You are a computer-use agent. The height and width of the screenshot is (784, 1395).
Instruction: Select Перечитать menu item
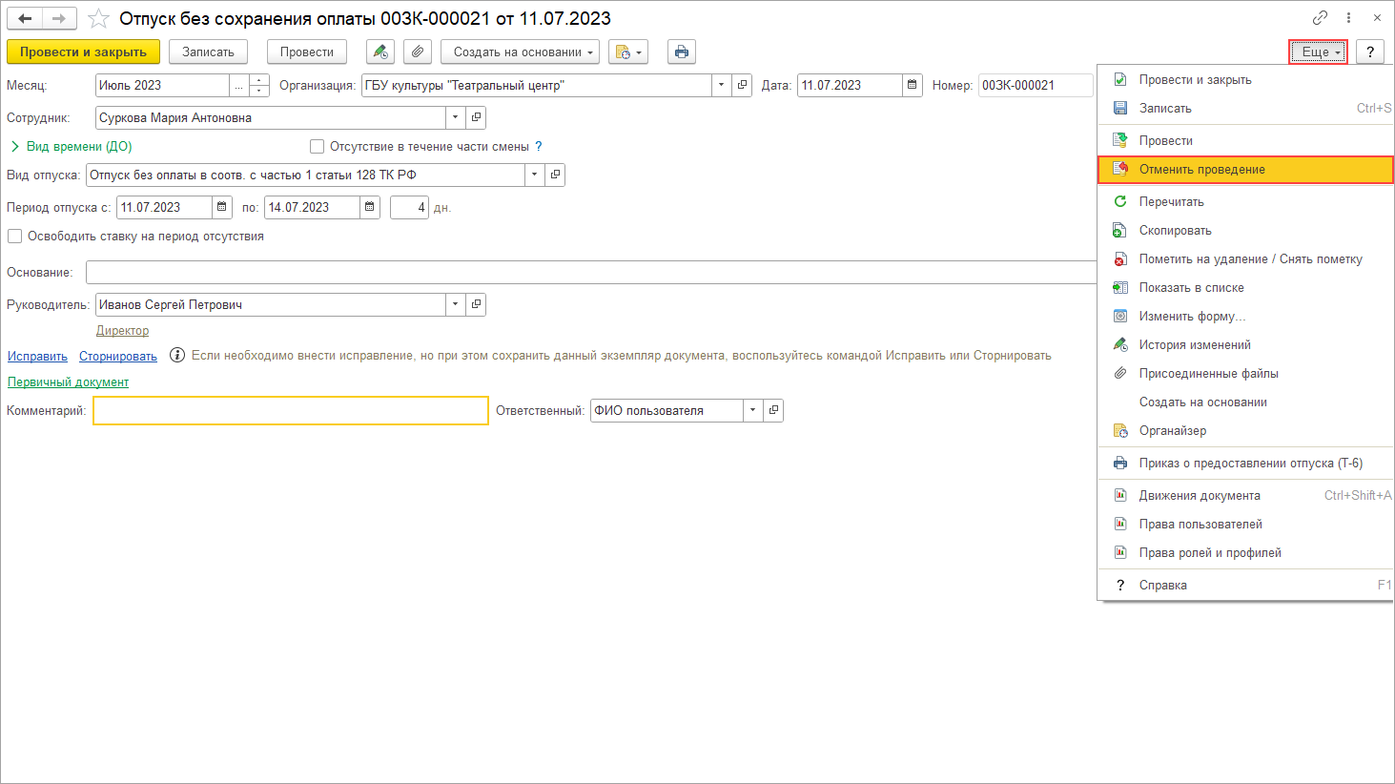click(x=1245, y=201)
